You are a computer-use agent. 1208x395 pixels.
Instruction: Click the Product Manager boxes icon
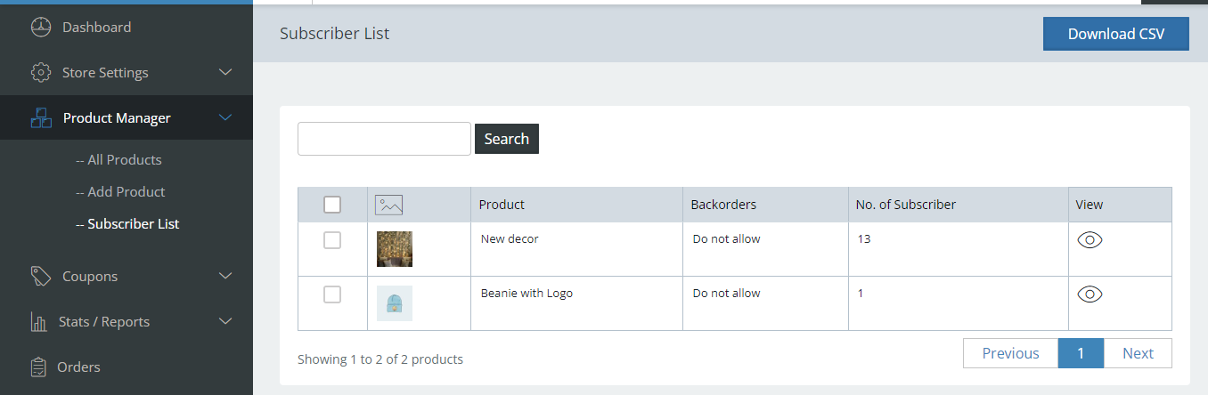pyautogui.click(x=41, y=118)
